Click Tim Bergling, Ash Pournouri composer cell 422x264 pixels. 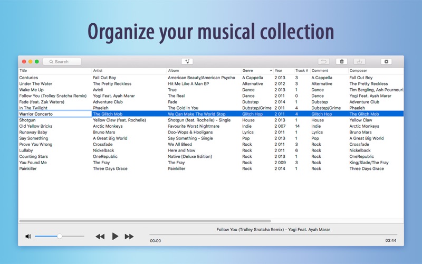376,90
